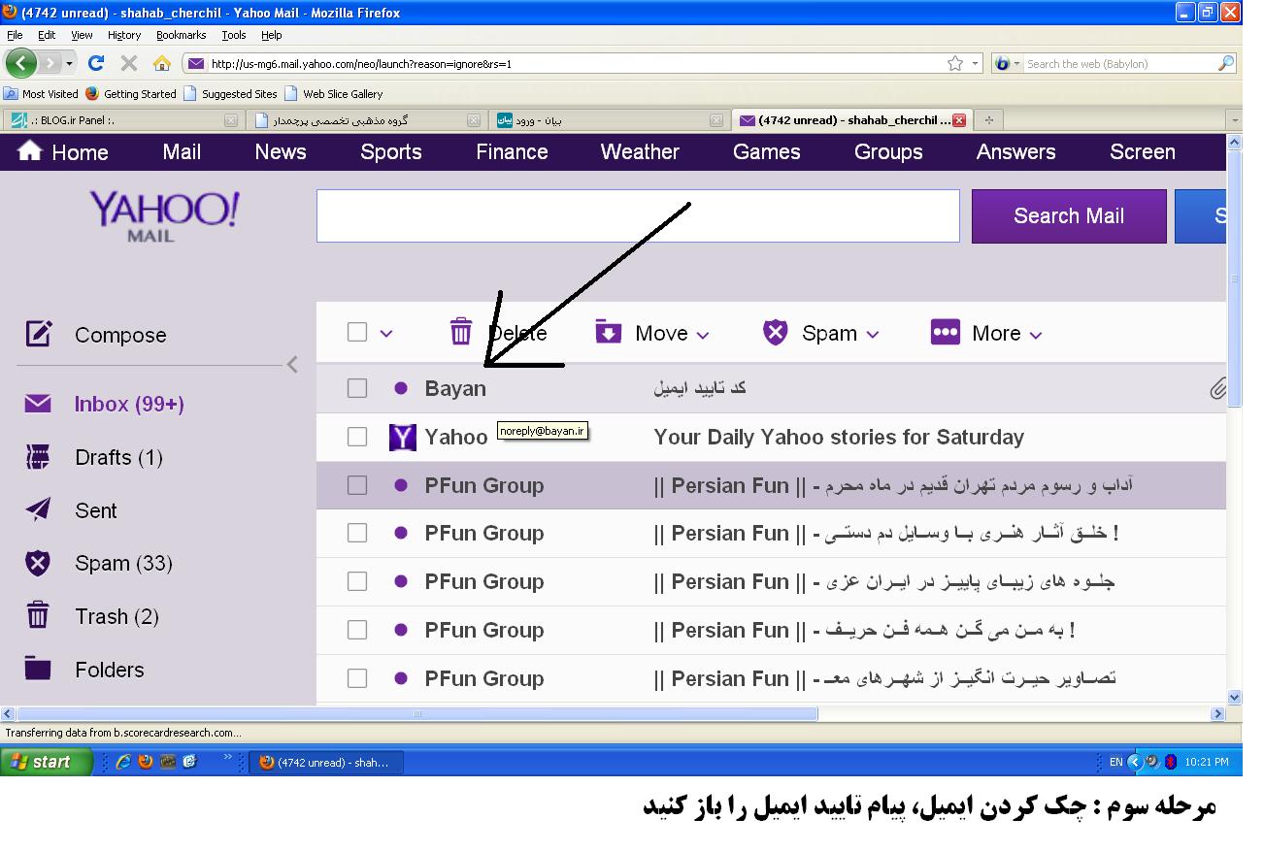The width and height of the screenshot is (1264, 852).
Task: Click the Drafts folder icon
Action: (x=38, y=457)
